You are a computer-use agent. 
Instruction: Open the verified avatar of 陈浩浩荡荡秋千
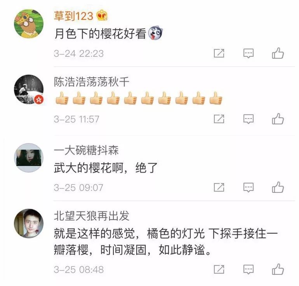(29, 89)
